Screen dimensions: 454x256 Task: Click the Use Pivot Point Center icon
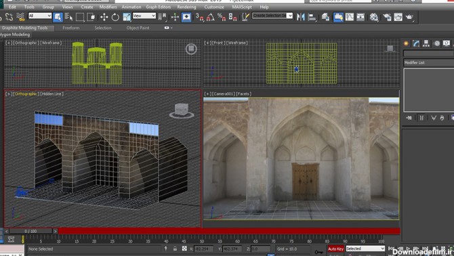point(162,17)
